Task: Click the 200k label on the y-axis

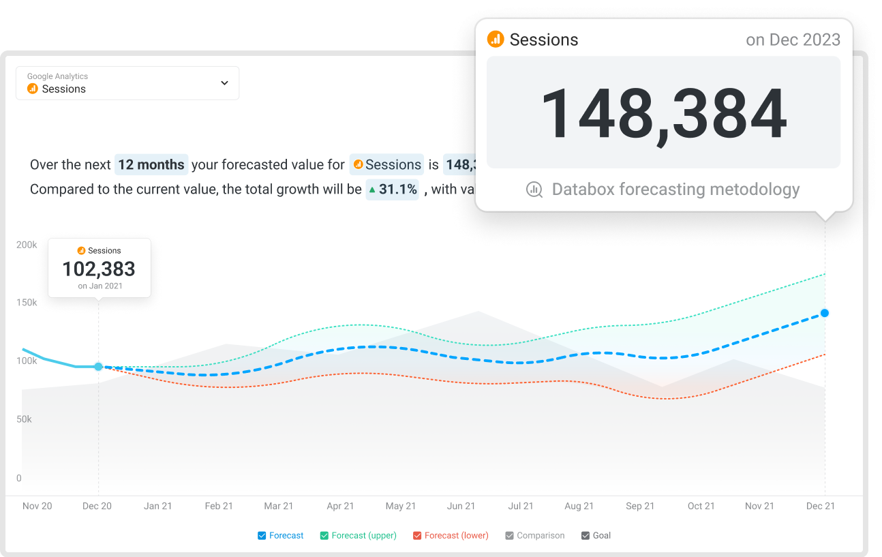Action: 26,244
